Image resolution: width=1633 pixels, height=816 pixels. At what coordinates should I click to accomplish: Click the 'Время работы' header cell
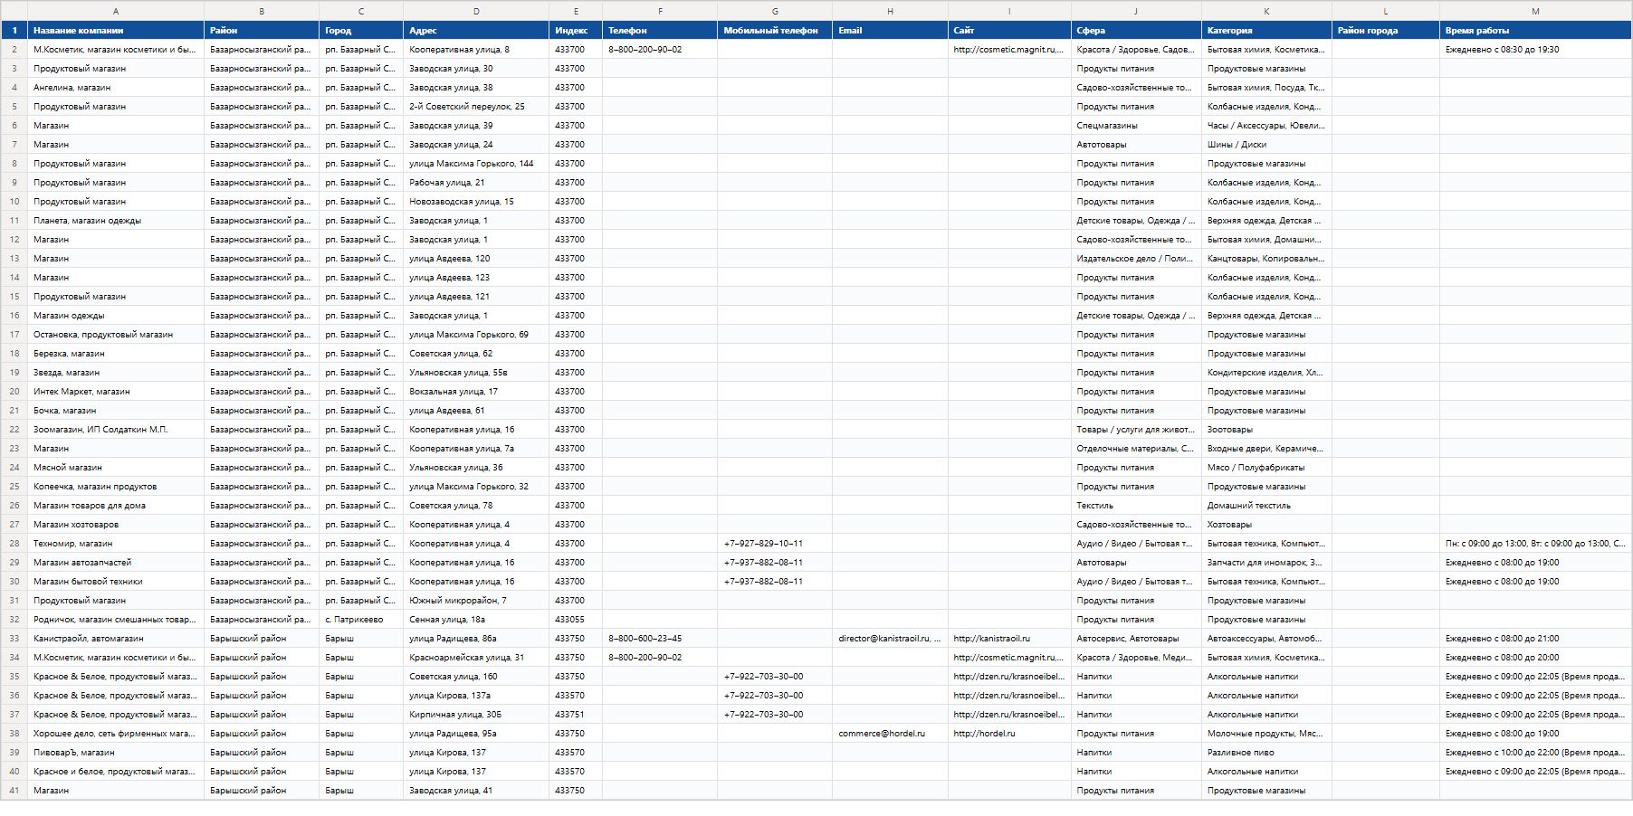click(x=1535, y=31)
